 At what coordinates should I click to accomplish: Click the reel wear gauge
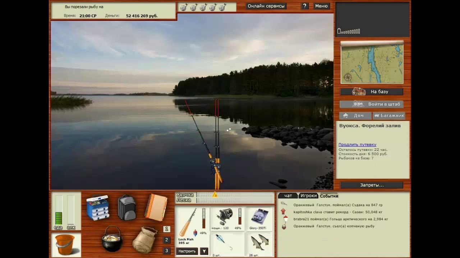240,216
